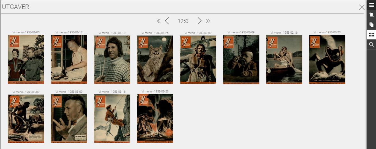Image resolution: width=376 pixels, height=149 pixels.
Task: Close the Utgaver panel
Action: [x=362, y=7]
